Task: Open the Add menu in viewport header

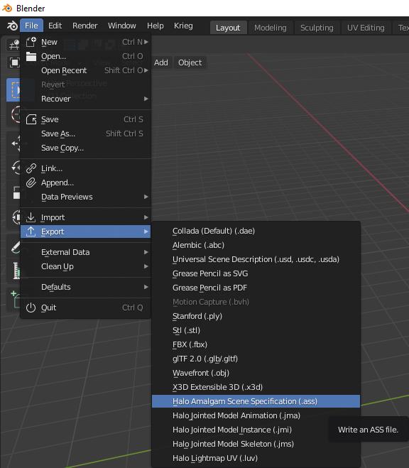Action: 160,62
